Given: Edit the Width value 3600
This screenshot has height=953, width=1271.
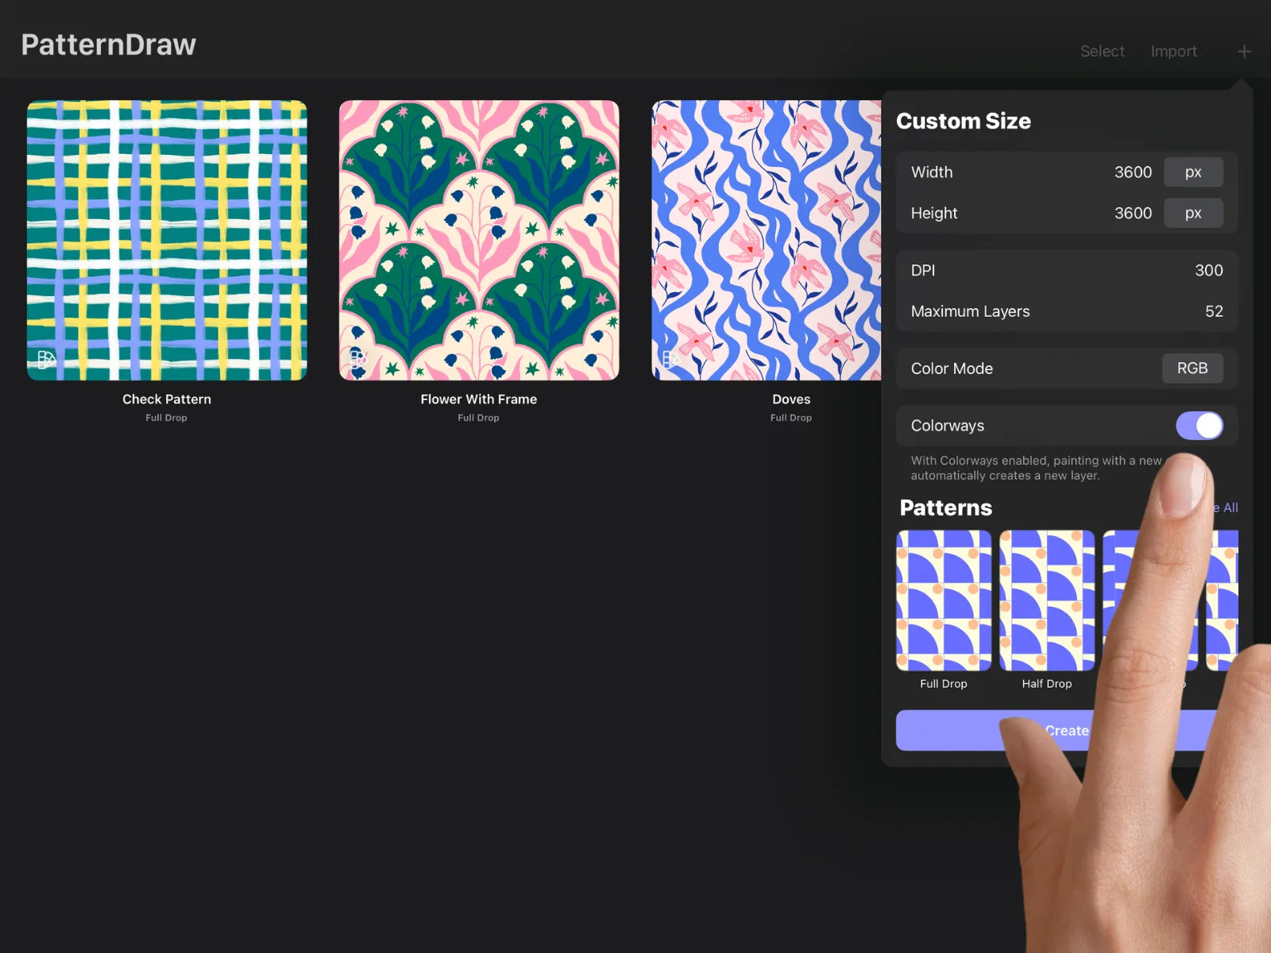Looking at the screenshot, I should pos(1133,172).
